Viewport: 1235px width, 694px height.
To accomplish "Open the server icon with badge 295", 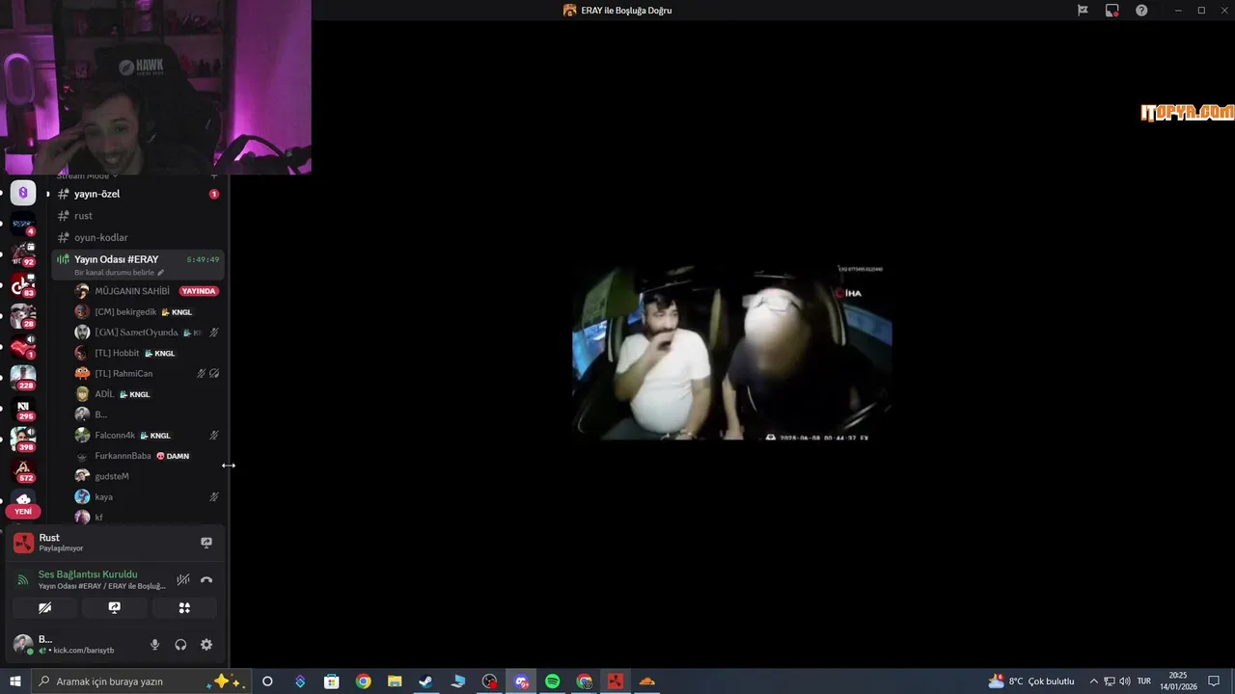I will (x=23, y=409).
